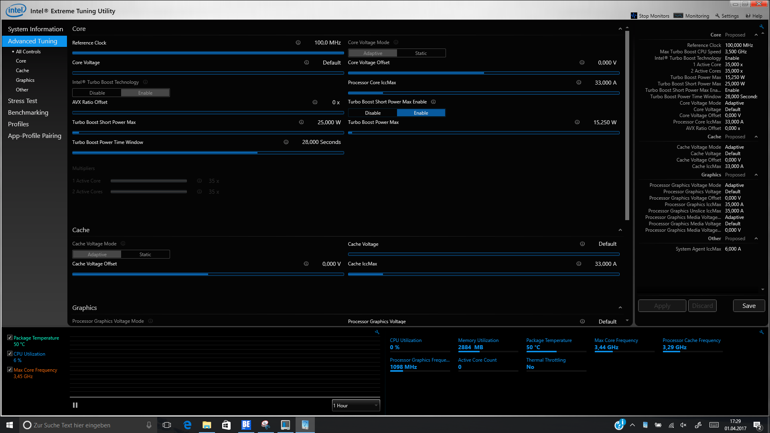
Task: Click the Save button
Action: [x=748, y=306]
